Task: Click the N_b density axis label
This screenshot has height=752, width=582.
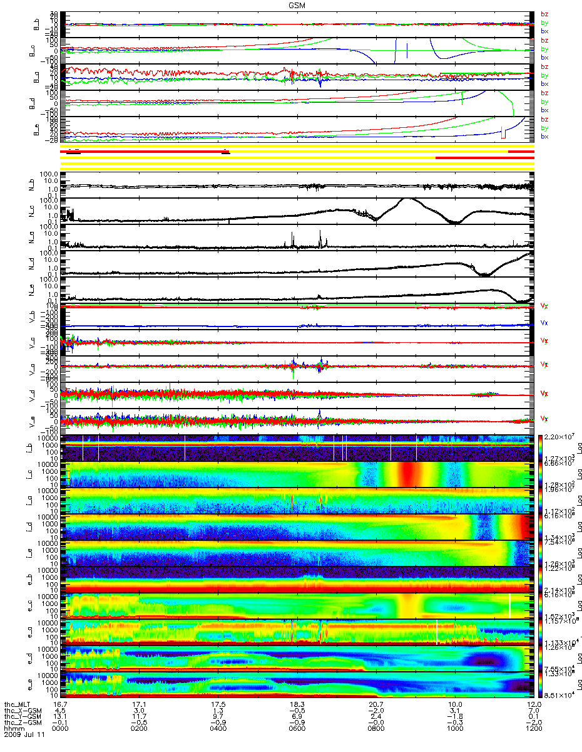Action: pos(32,185)
